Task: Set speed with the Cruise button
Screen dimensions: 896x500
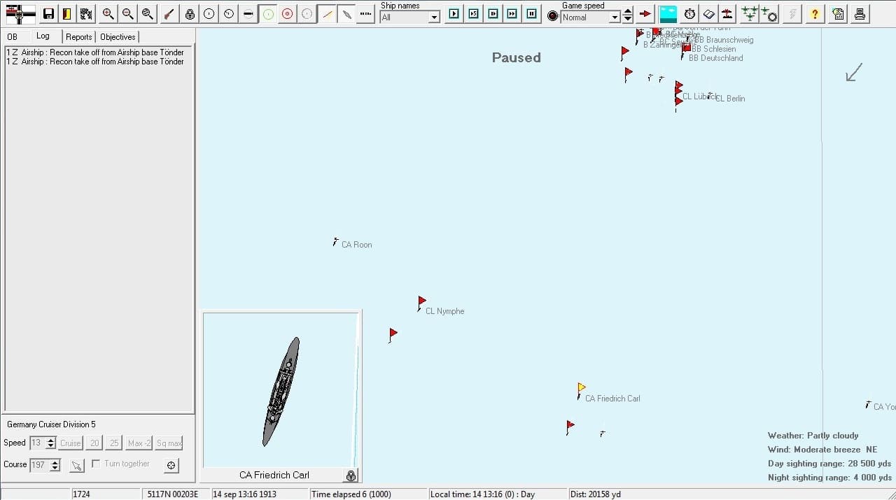Action: 71,443
